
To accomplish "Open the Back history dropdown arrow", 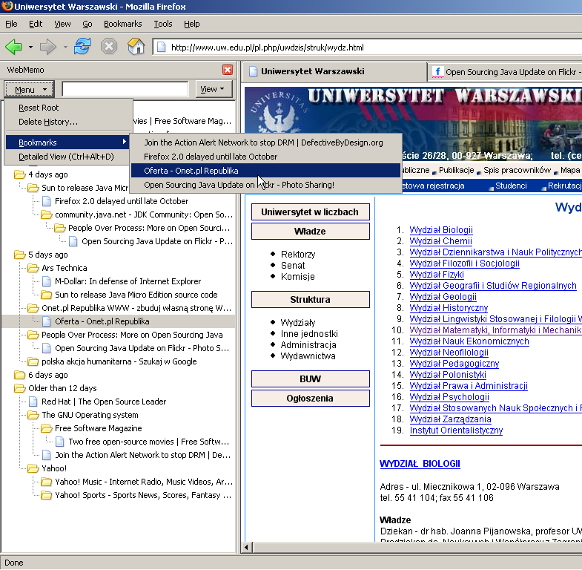I will coord(31,47).
